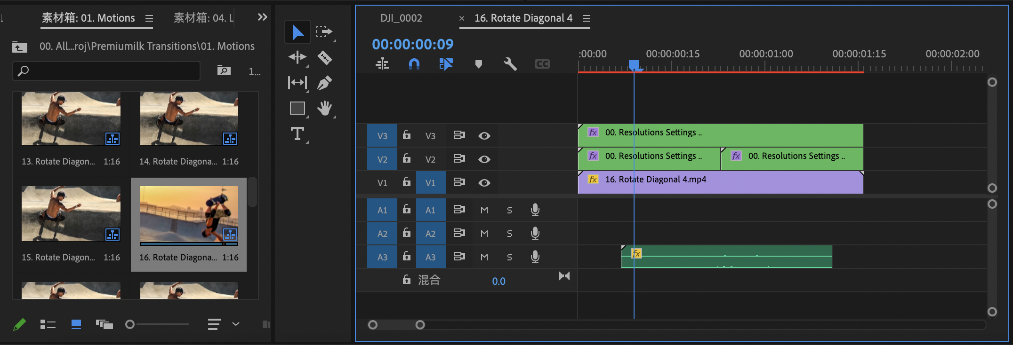
Task: Add a marker to the timeline
Action: coord(479,64)
